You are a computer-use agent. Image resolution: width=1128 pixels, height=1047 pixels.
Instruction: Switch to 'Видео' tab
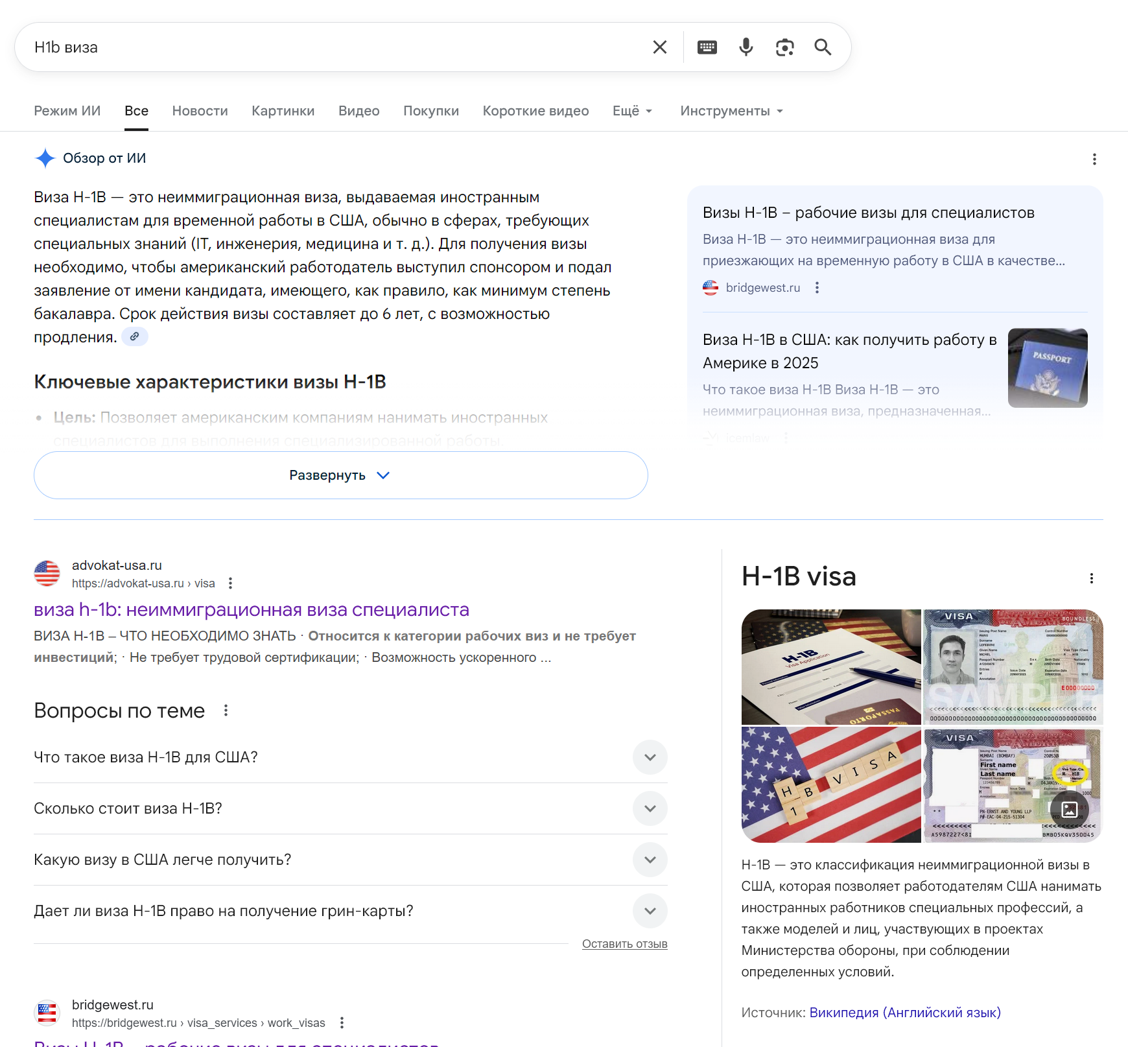pyautogui.click(x=359, y=111)
